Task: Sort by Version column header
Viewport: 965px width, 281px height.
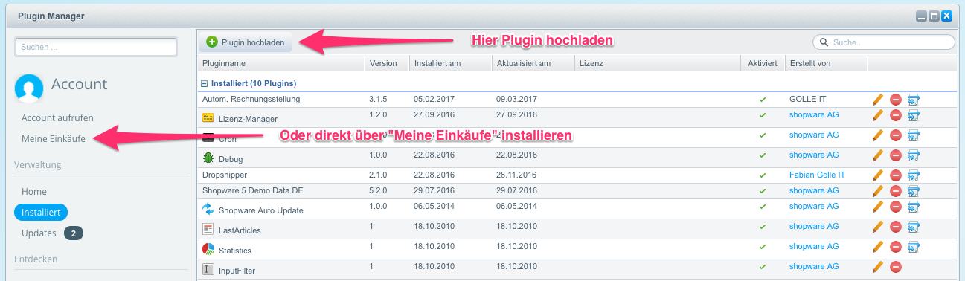Action: pos(386,63)
